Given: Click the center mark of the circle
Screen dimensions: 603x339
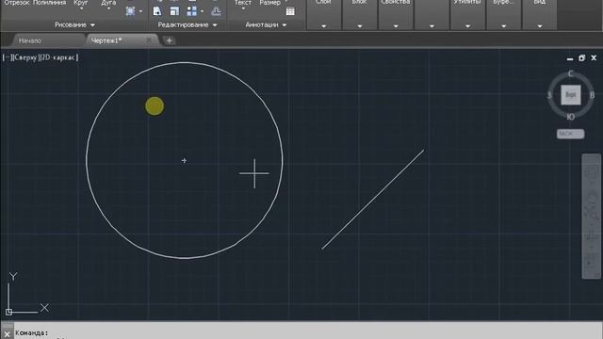Looking at the screenshot, I should [x=185, y=160].
